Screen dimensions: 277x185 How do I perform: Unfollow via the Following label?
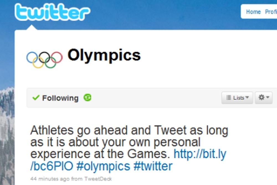pyautogui.click(x=60, y=98)
